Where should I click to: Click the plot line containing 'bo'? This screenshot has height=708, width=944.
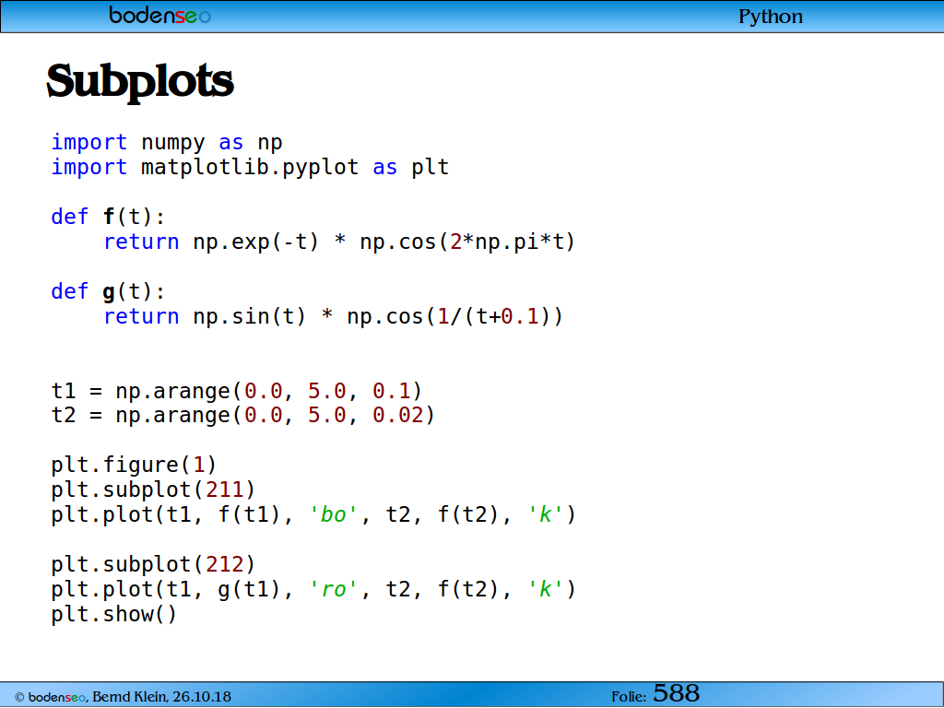click(x=313, y=515)
